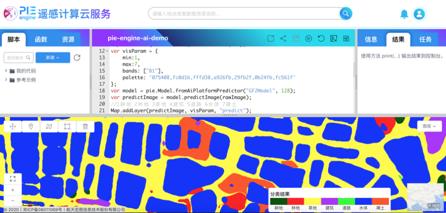Expand the 我的代码 folder
Viewport: 446px width, 213px height.
coord(6,71)
